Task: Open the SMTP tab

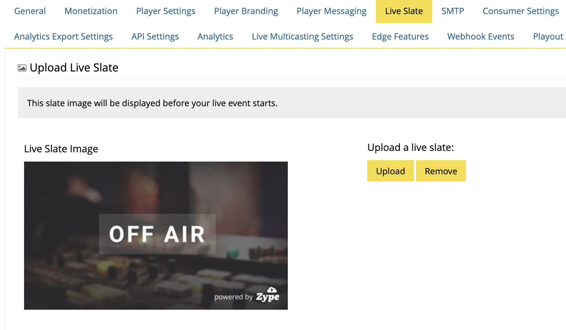Action: tap(453, 11)
